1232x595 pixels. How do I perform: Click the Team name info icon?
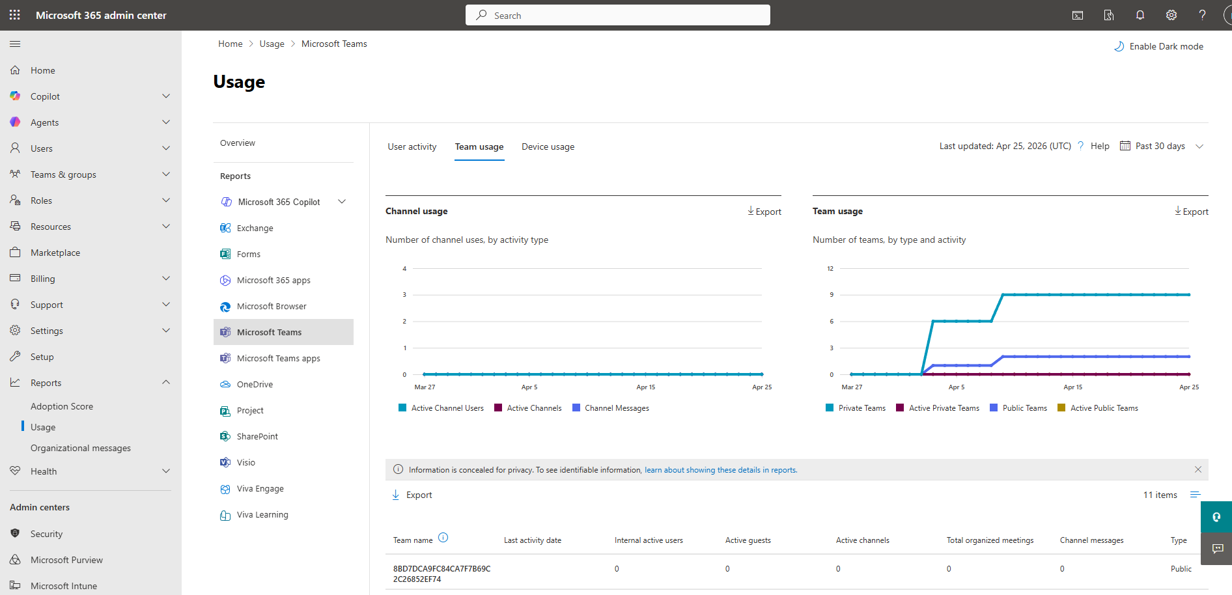(x=443, y=537)
